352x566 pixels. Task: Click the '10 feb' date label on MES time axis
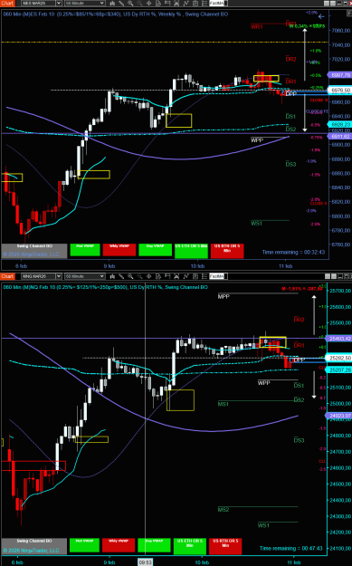click(x=197, y=266)
